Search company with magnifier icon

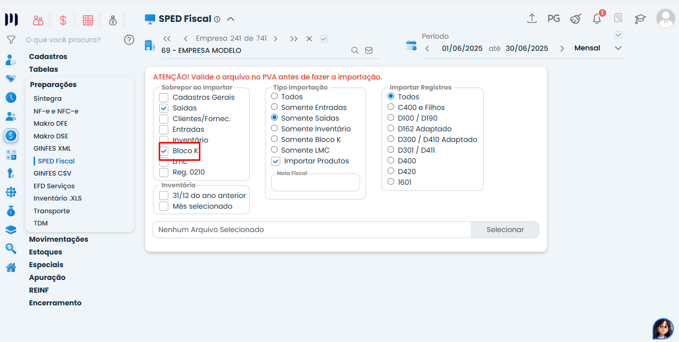coord(355,50)
